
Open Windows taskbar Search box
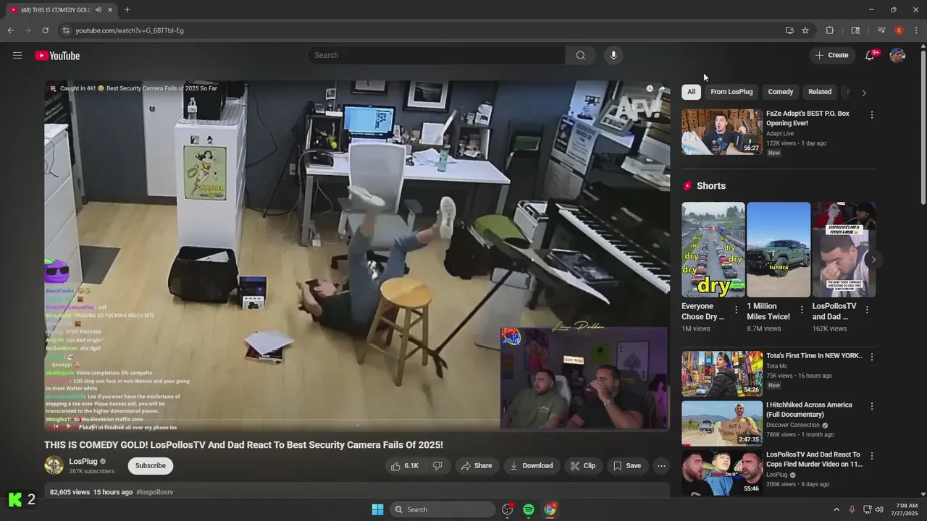442,509
